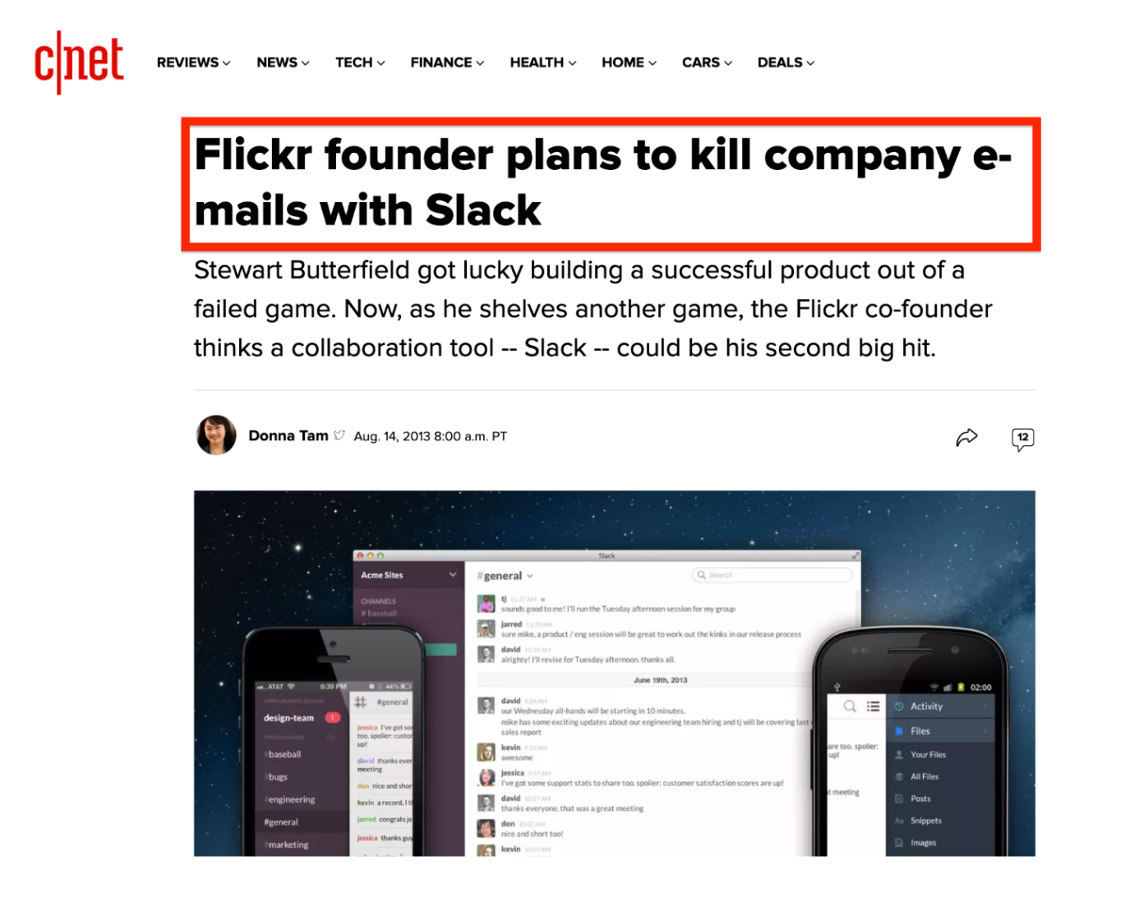Click the Donna Tam author name link
The height and width of the screenshot is (902, 1139).
click(x=288, y=435)
